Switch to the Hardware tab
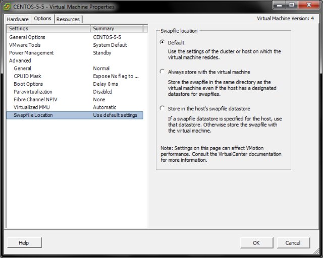This screenshot has width=323, height=258. (x=18, y=19)
